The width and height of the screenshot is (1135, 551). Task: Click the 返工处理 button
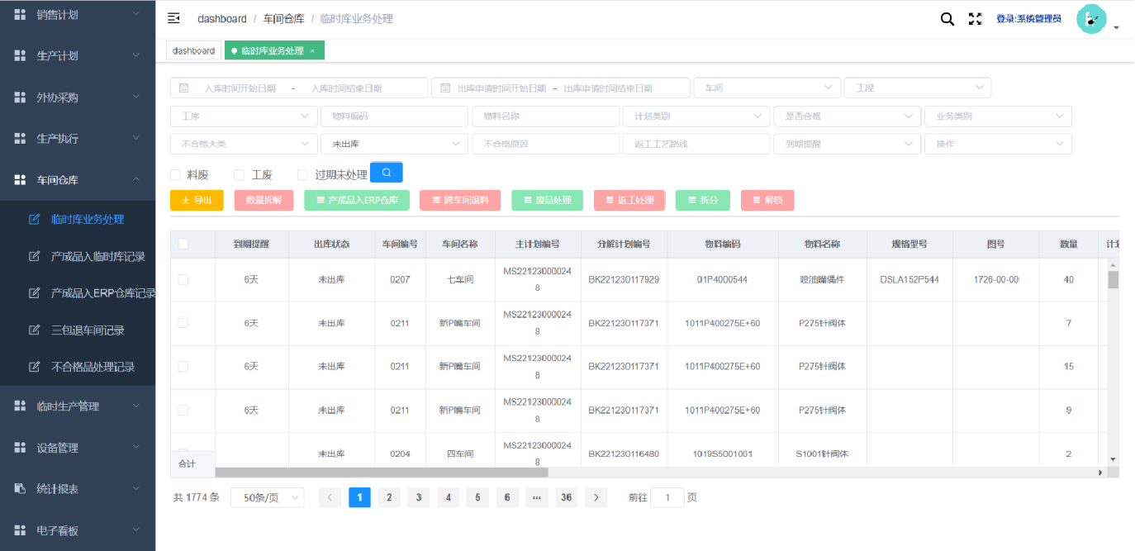pos(629,200)
